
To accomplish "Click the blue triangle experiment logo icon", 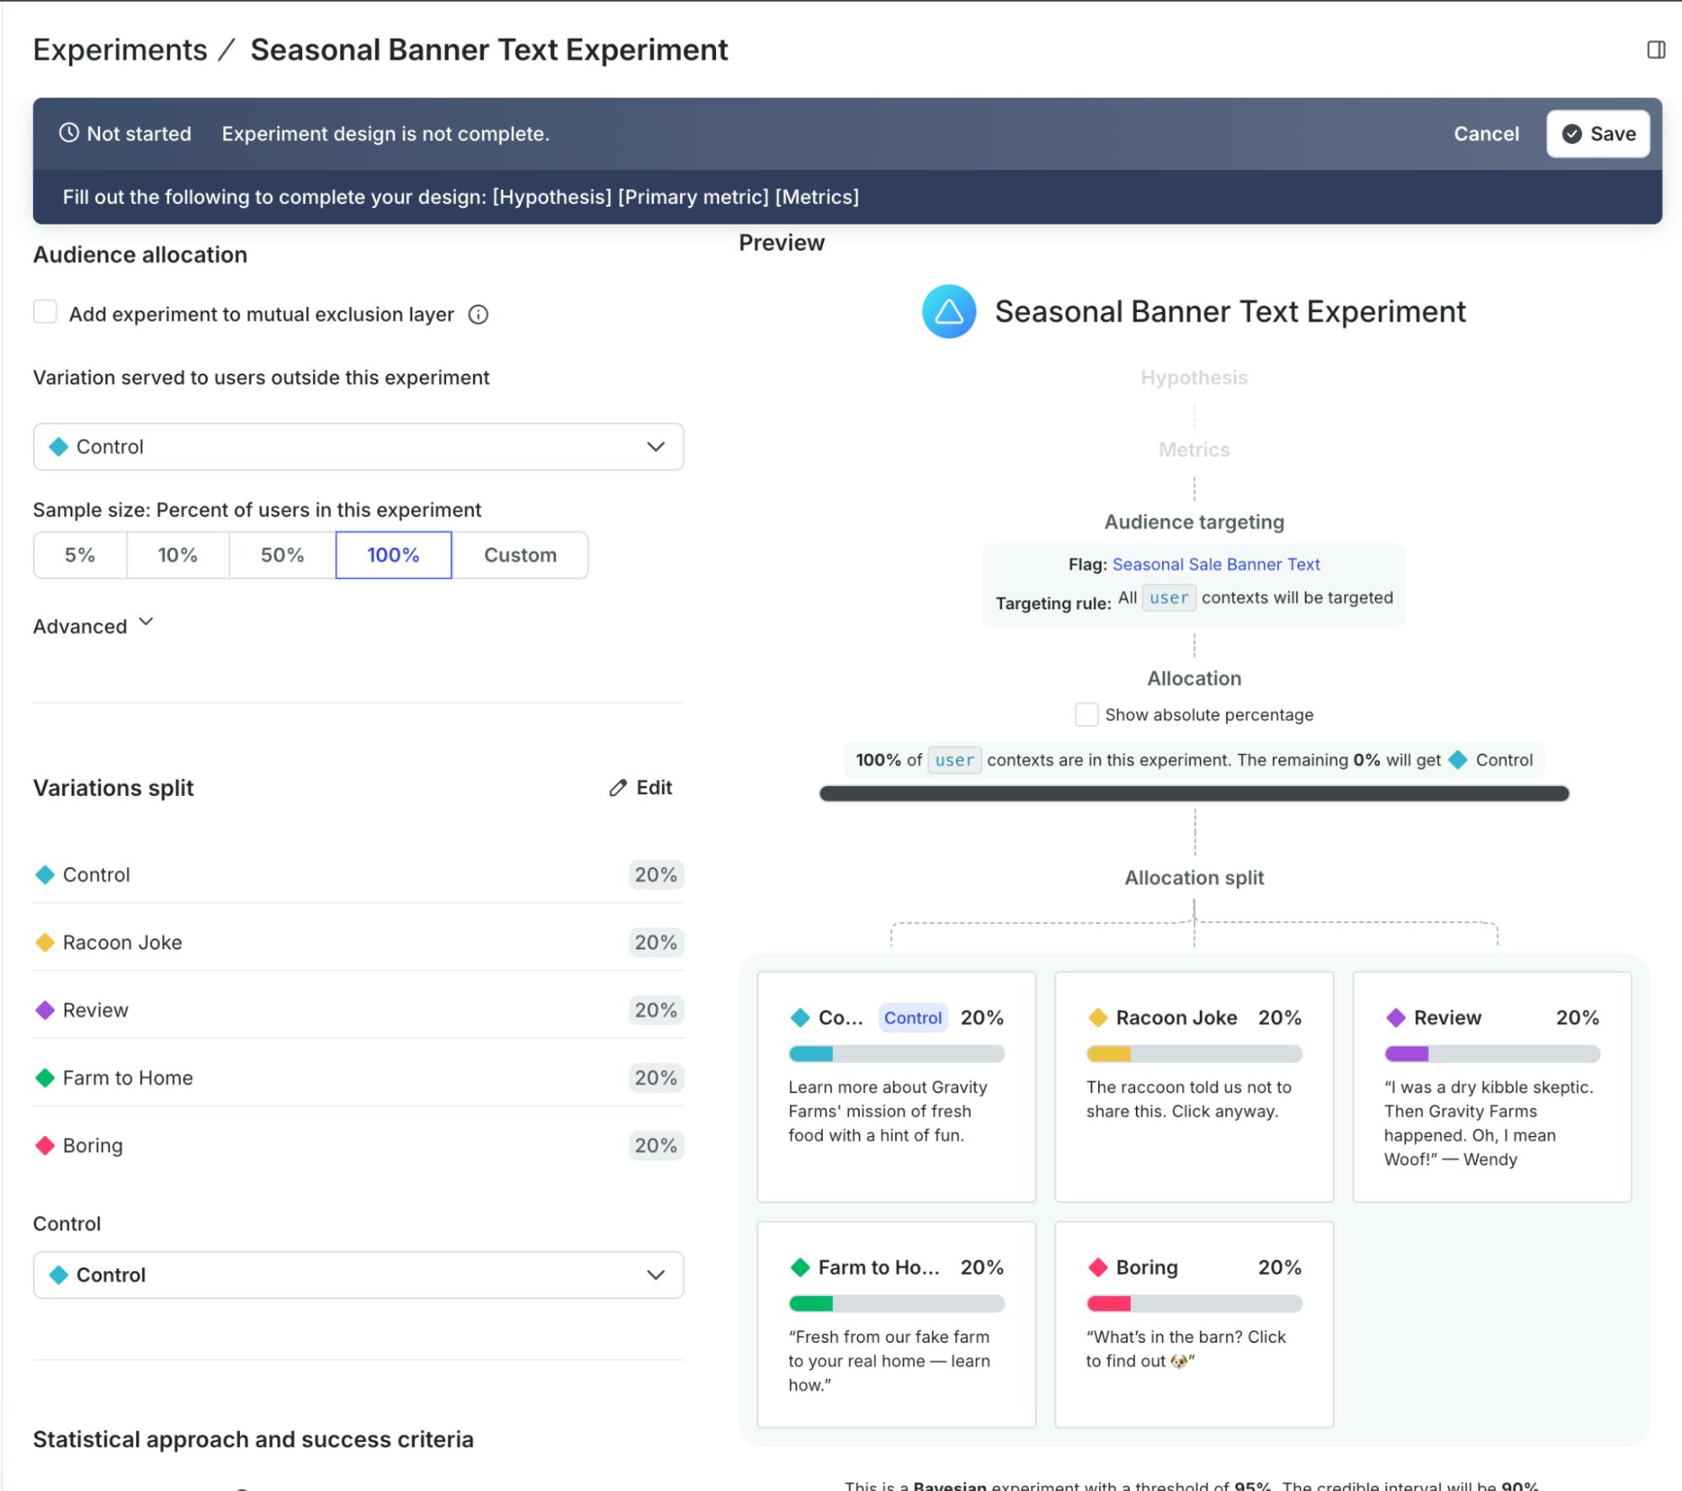I will (948, 311).
